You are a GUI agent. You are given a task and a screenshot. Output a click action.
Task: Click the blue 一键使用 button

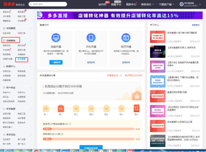[56, 62]
